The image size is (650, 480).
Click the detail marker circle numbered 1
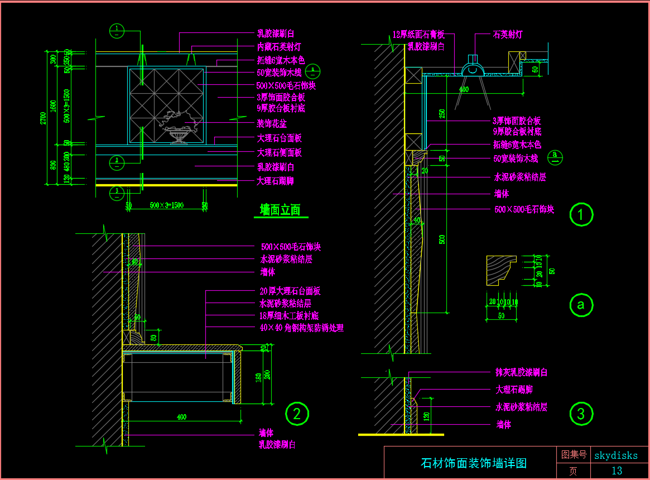tap(581, 215)
